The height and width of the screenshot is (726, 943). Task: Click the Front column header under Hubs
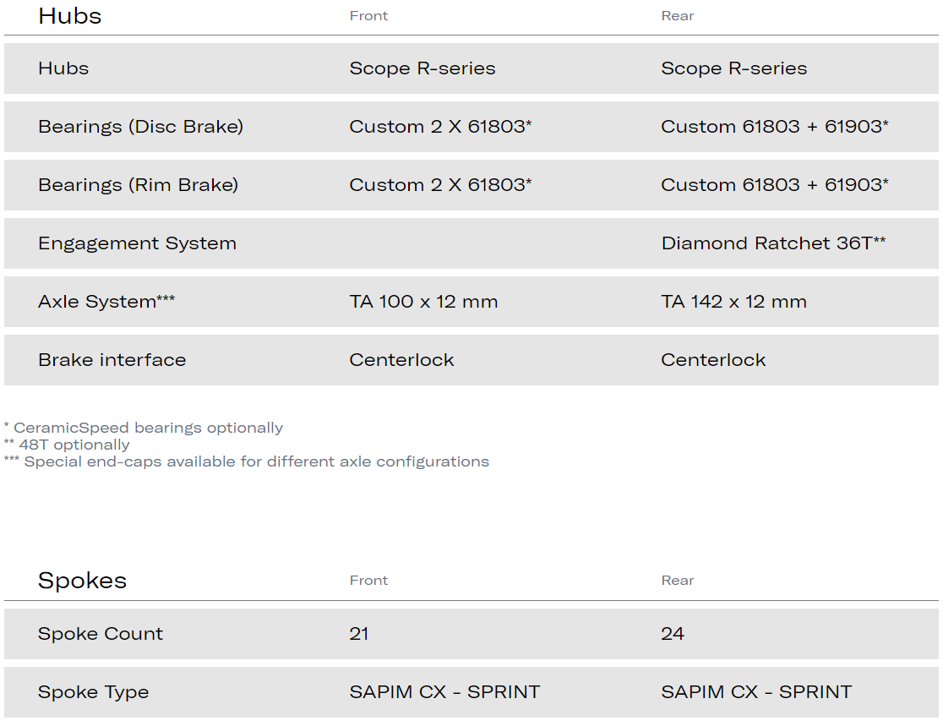click(x=368, y=15)
